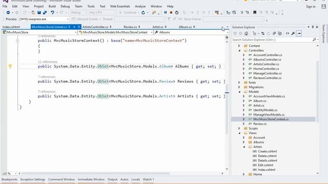Click Pending Changes Filter clock icon
This screenshot has width=328, height=184.
(x=254, y=33)
